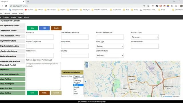This screenshot has width=183, height=103.
Task: Focus the Country field
Action: click(75, 55)
